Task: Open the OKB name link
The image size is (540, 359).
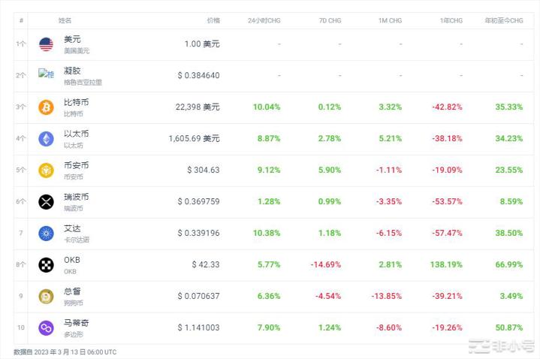Action: click(x=72, y=260)
